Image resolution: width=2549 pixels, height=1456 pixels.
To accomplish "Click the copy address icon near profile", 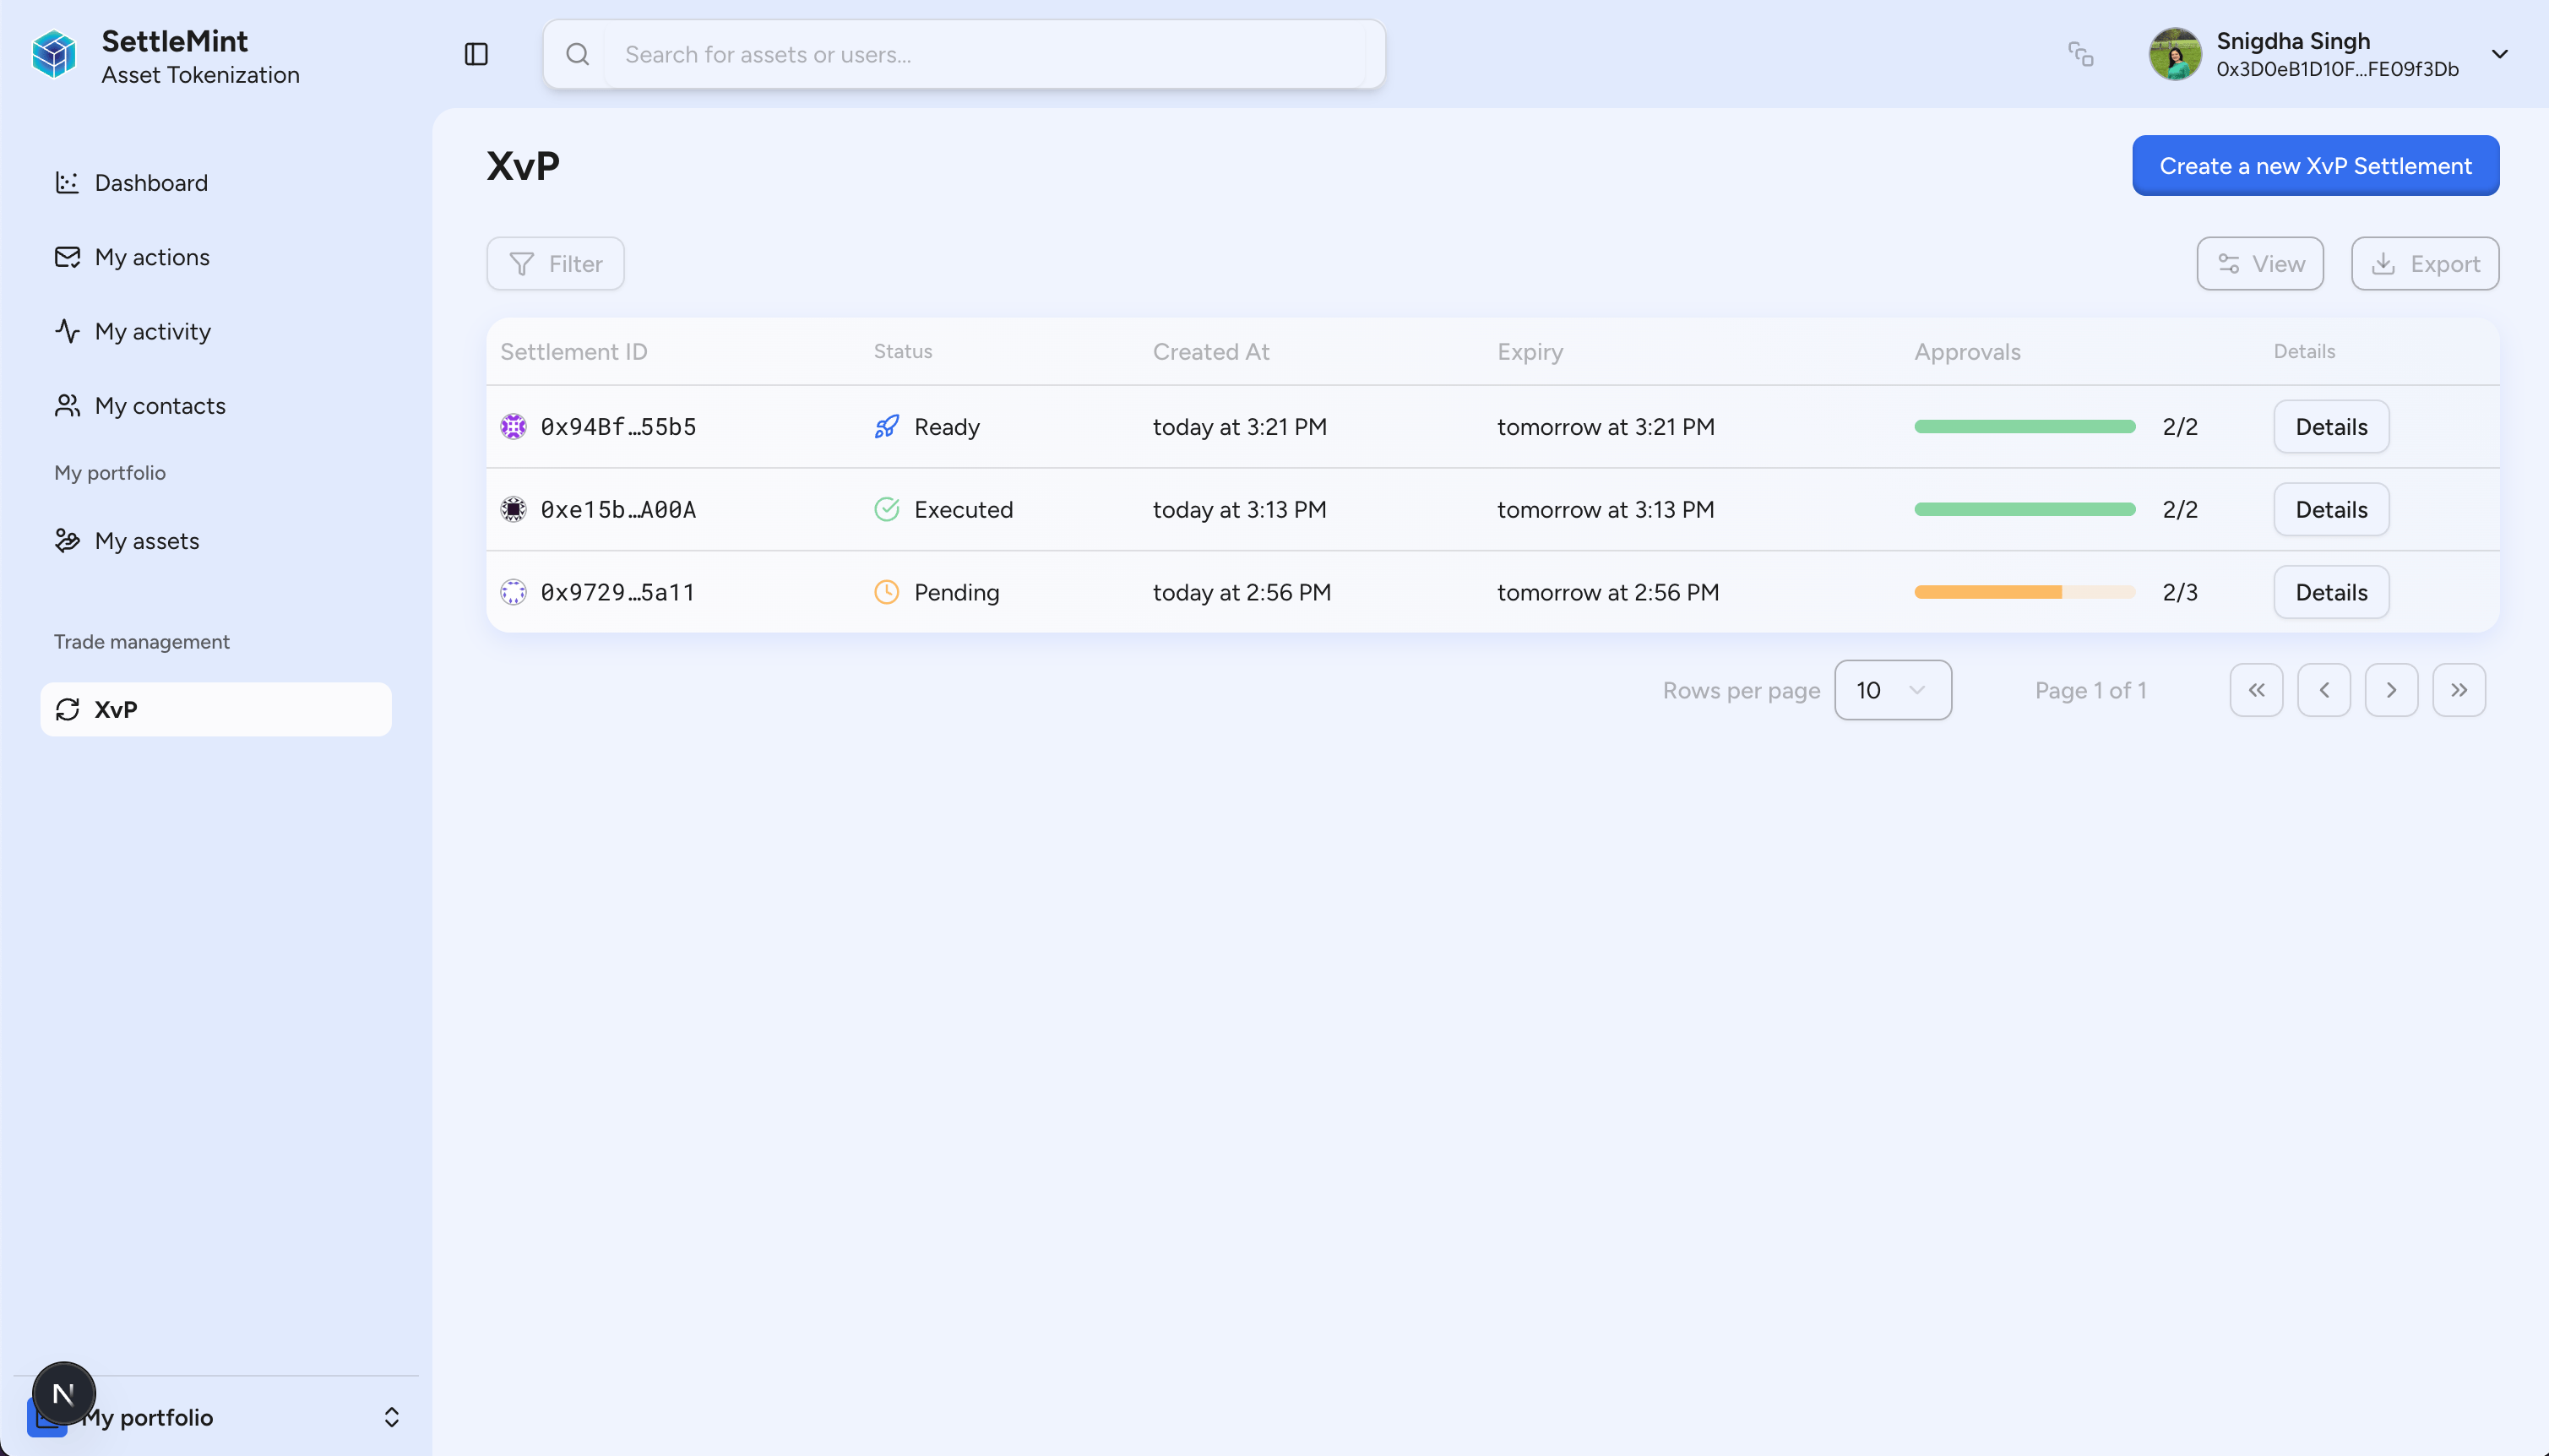I will [x=2081, y=54].
